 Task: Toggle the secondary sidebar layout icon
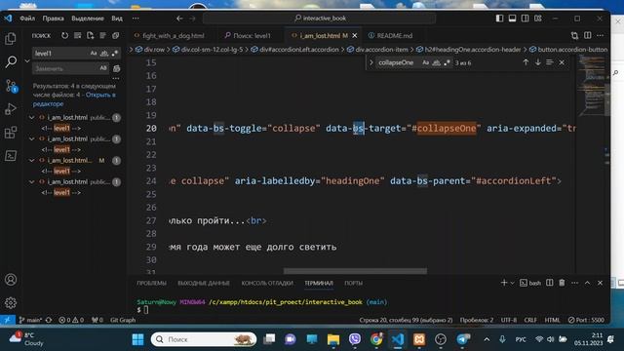(x=525, y=19)
